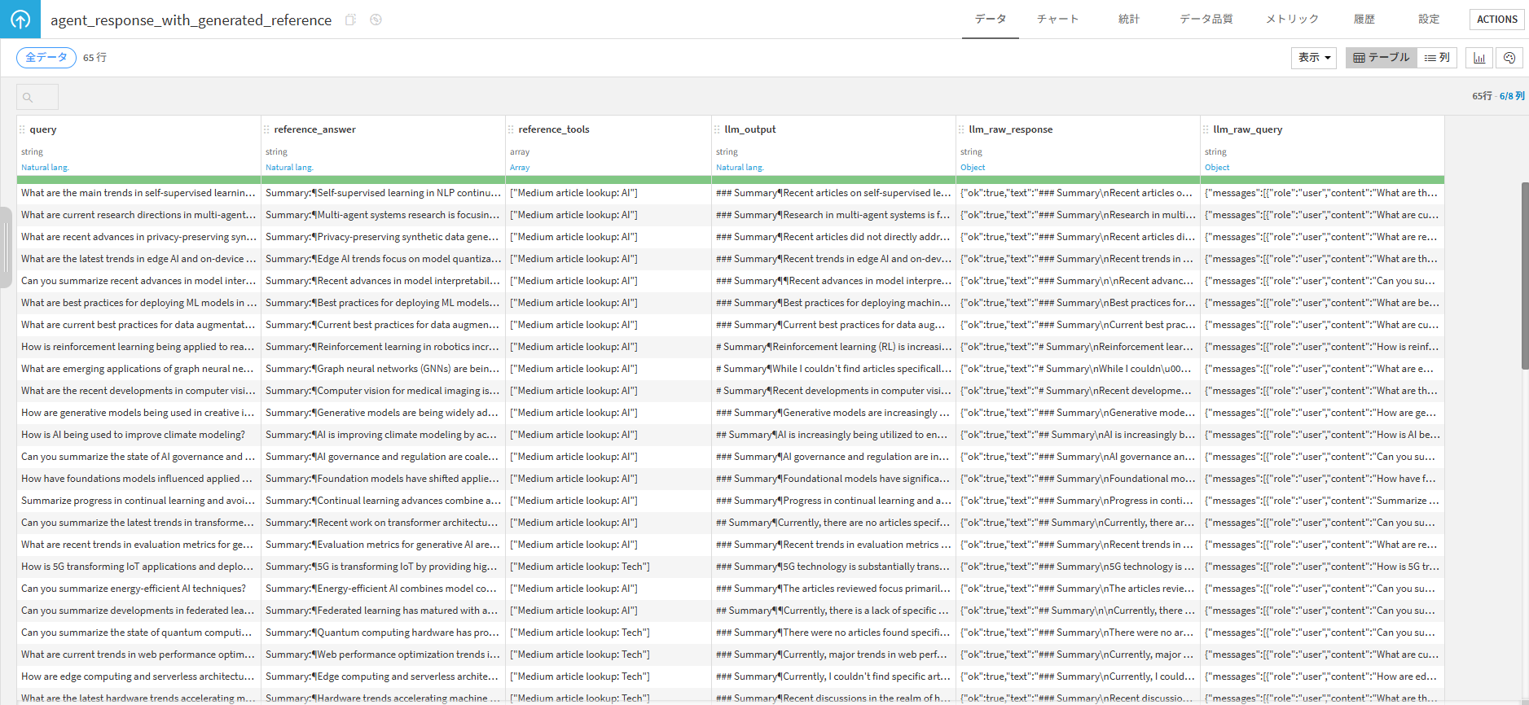Click the drag handle on the llm_output column
The width and height of the screenshot is (1529, 705).
pyautogui.click(x=717, y=129)
